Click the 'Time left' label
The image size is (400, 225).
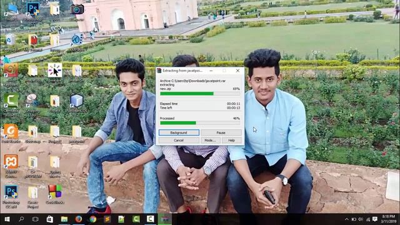click(x=166, y=108)
